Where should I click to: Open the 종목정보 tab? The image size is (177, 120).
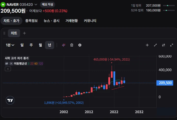click(31, 21)
